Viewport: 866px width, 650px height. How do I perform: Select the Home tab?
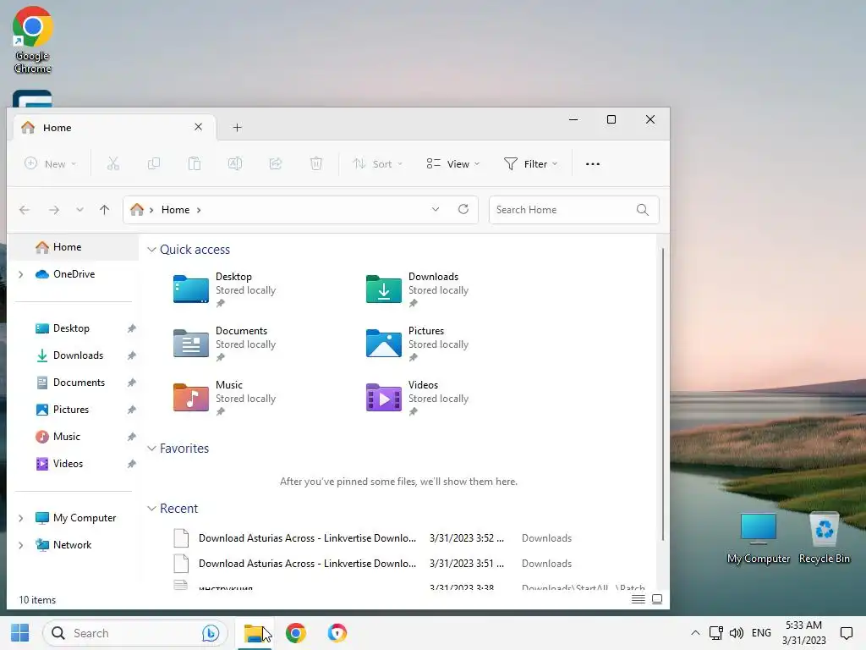(114, 128)
